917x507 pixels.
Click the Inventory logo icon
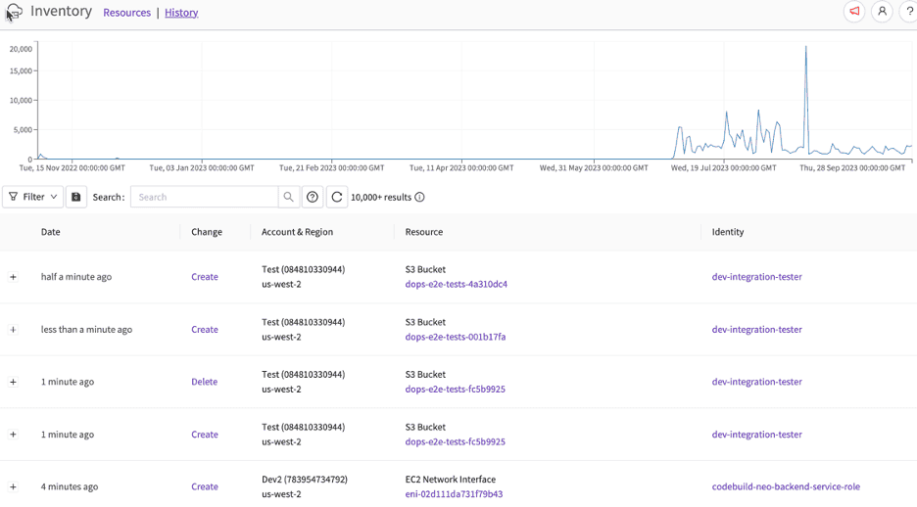click(14, 12)
